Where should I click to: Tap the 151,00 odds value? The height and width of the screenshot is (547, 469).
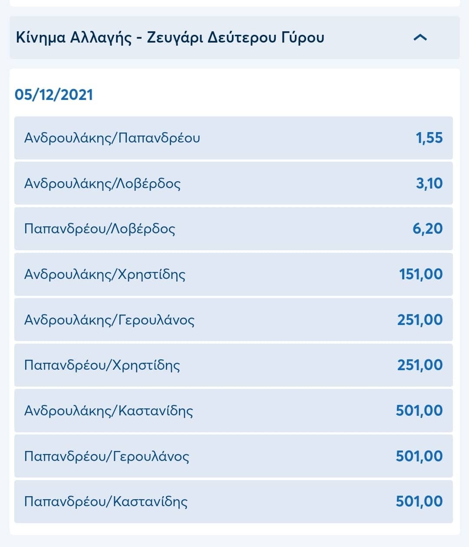coord(421,274)
